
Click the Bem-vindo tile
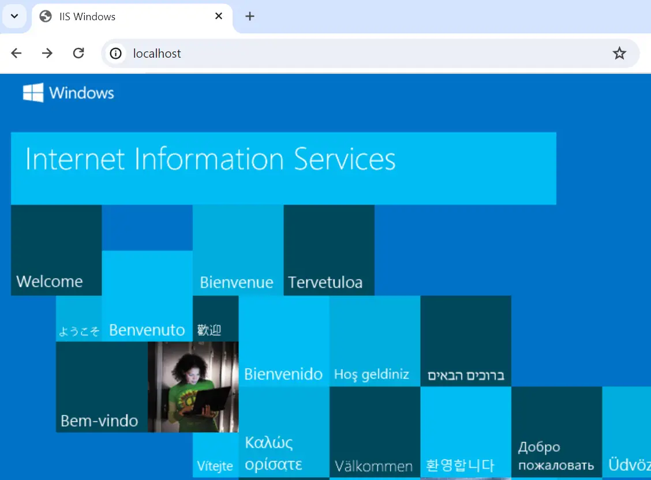coord(102,387)
